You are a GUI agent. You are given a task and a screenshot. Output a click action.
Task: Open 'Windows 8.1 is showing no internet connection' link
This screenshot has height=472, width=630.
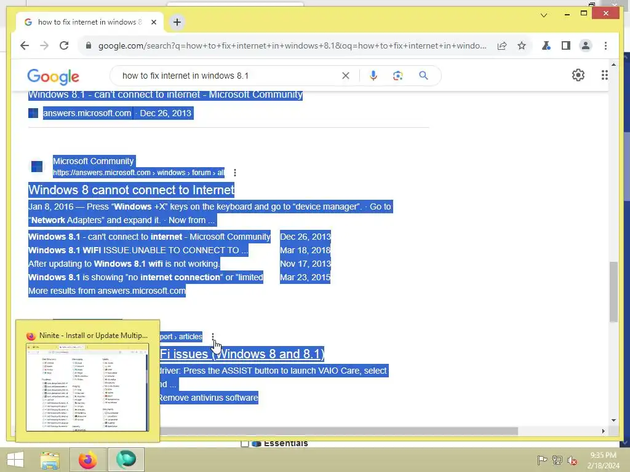tap(145, 277)
